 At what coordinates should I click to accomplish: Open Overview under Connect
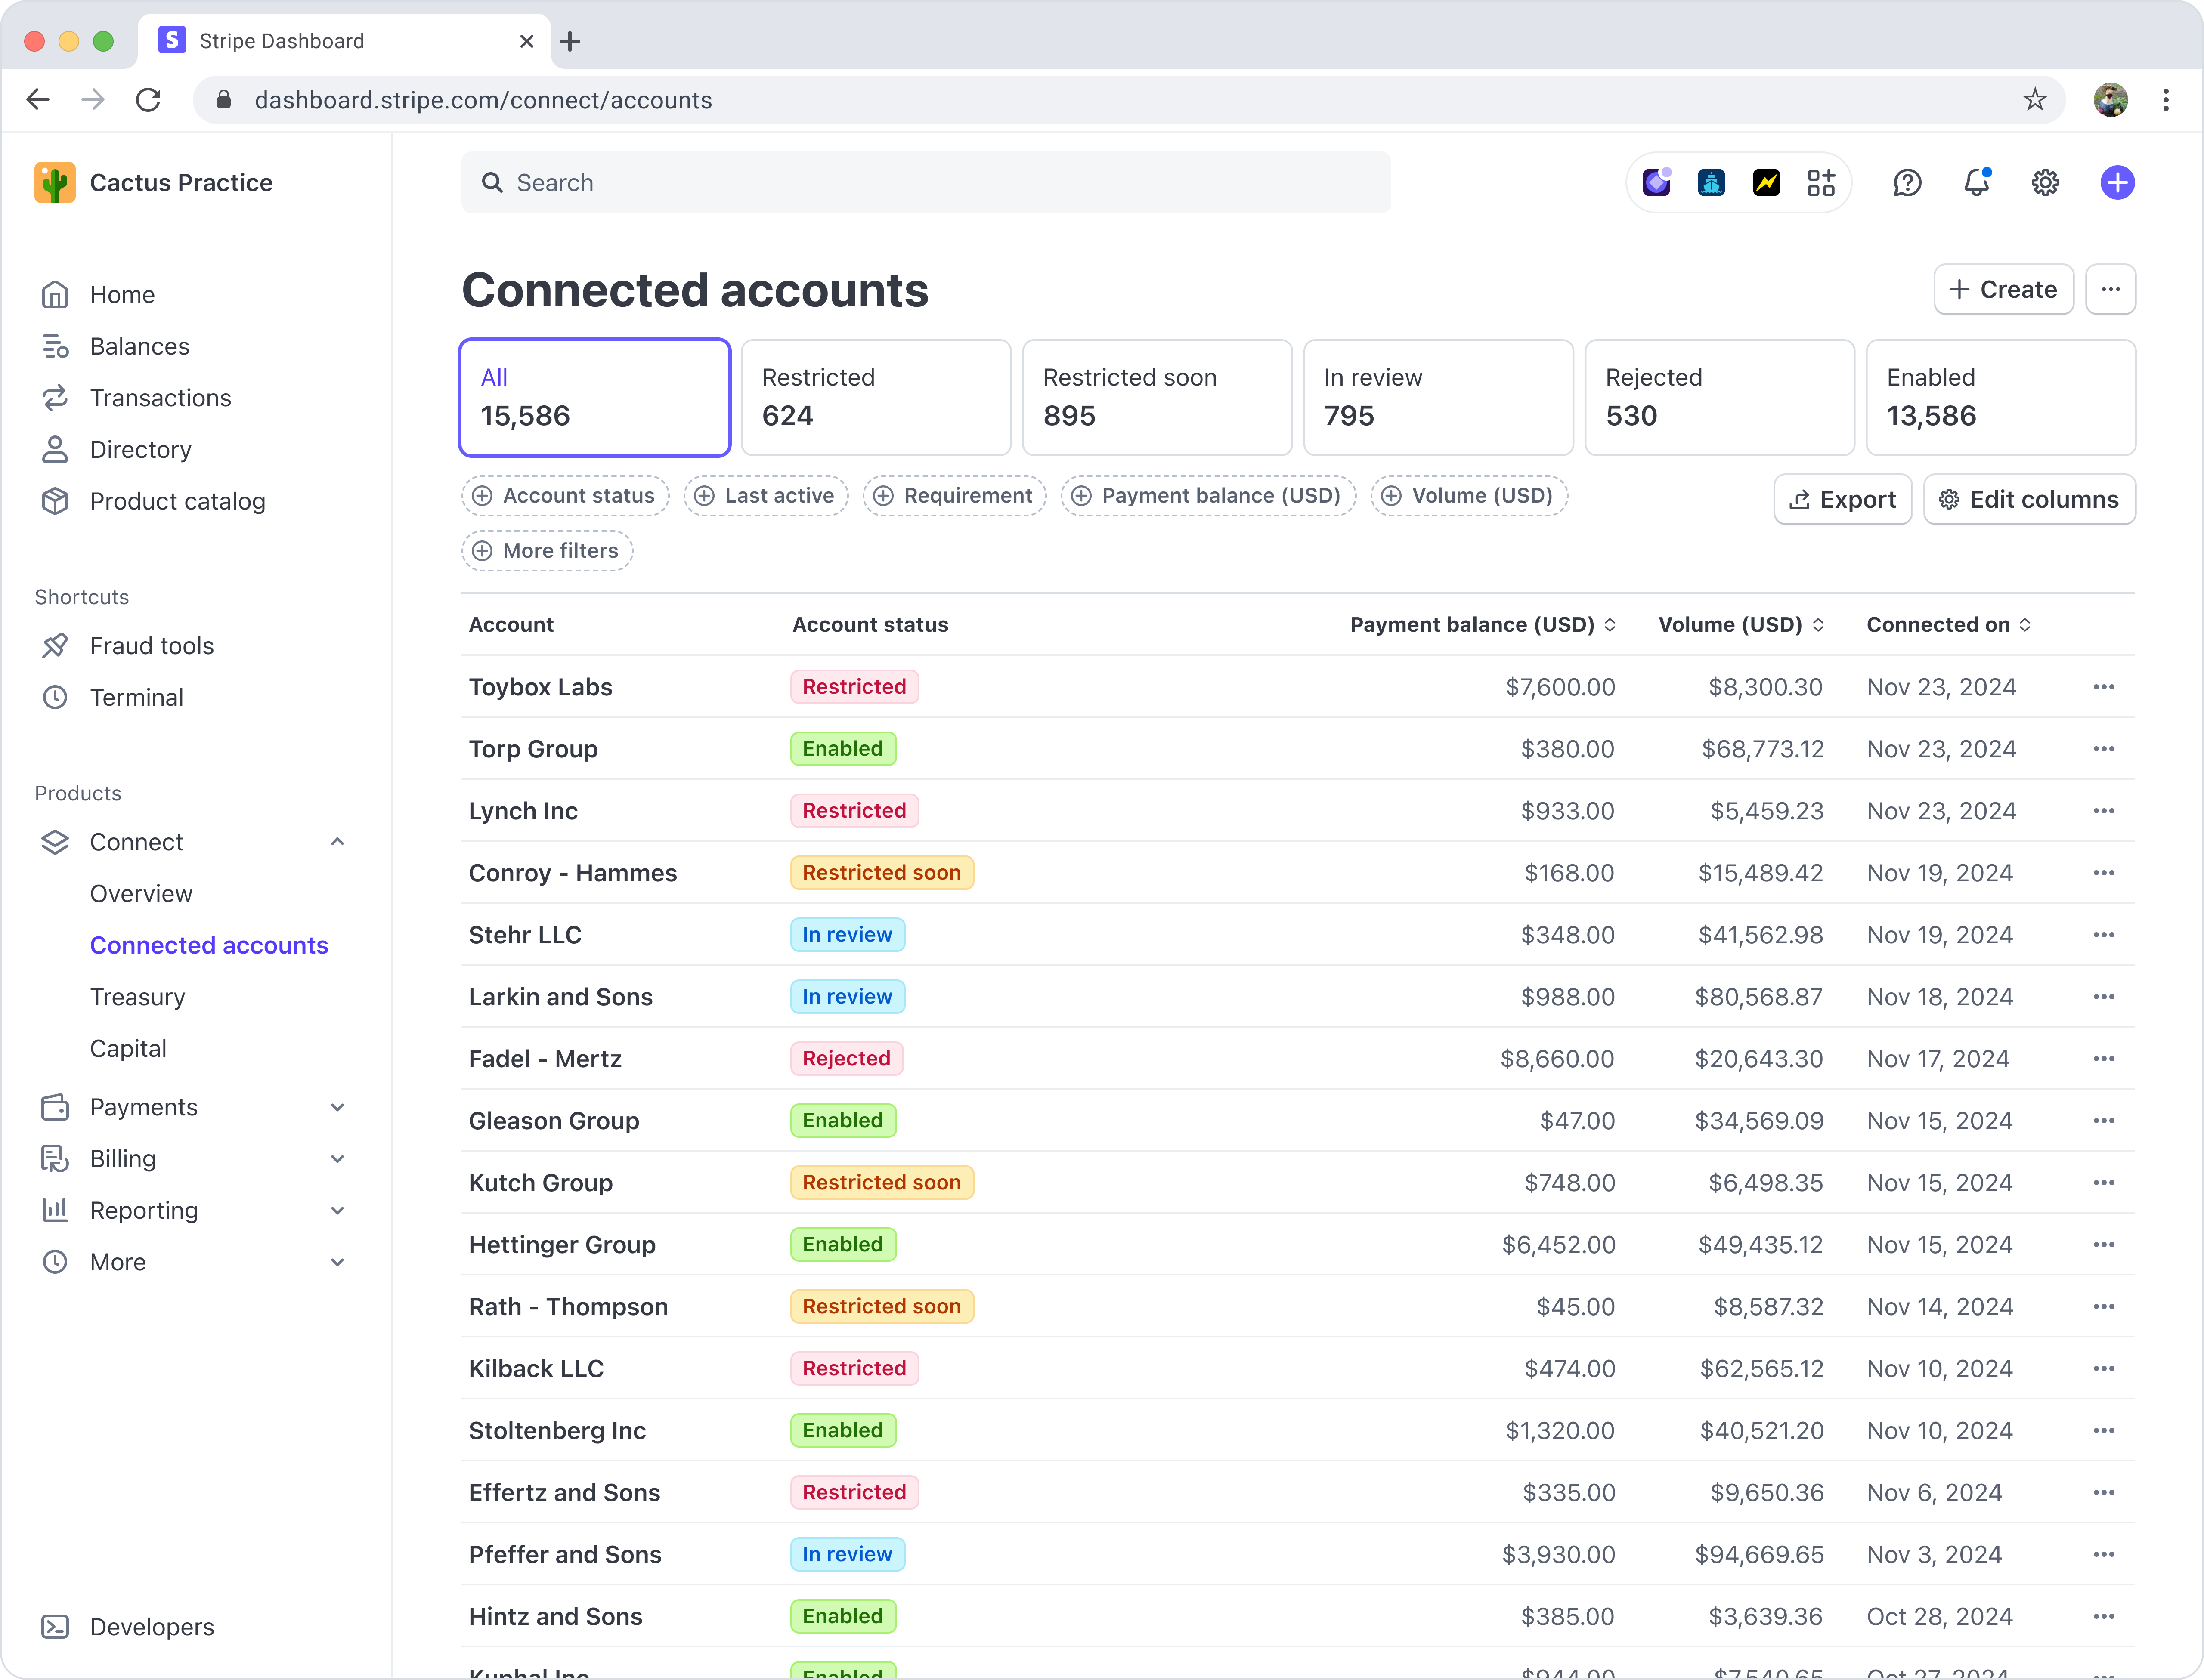click(141, 894)
